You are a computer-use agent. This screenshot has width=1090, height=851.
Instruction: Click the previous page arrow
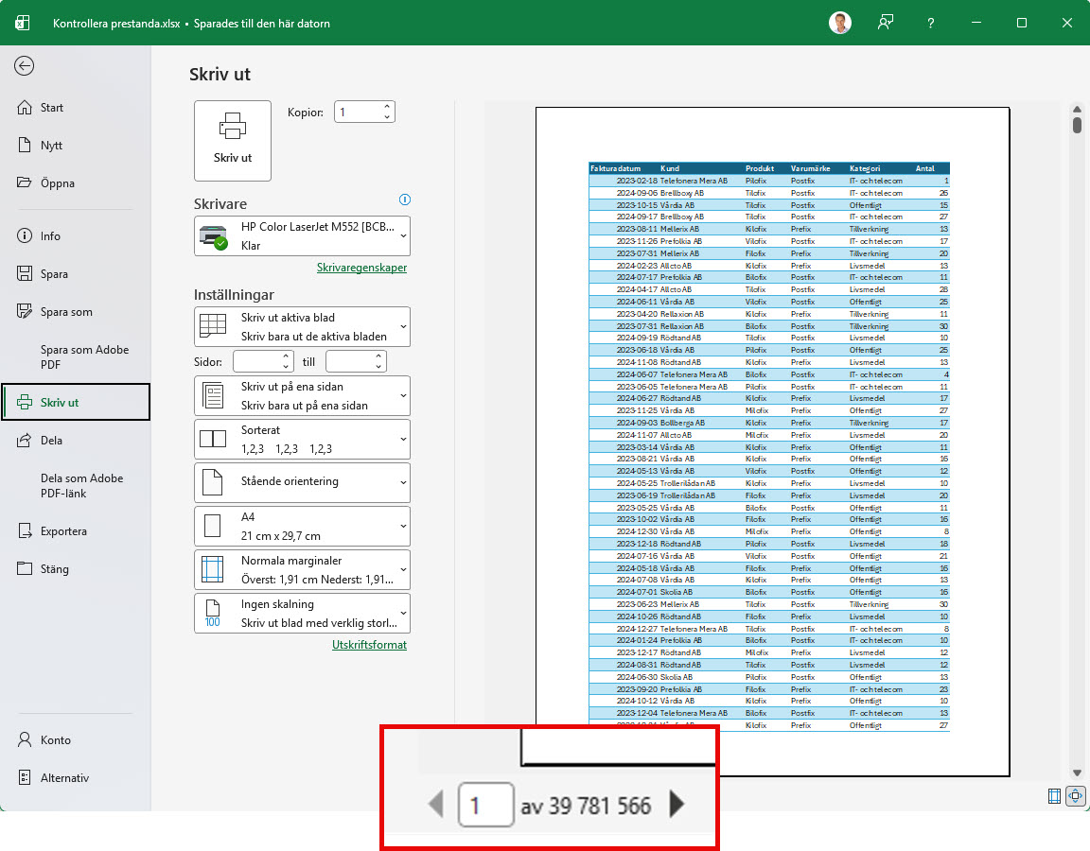click(436, 805)
